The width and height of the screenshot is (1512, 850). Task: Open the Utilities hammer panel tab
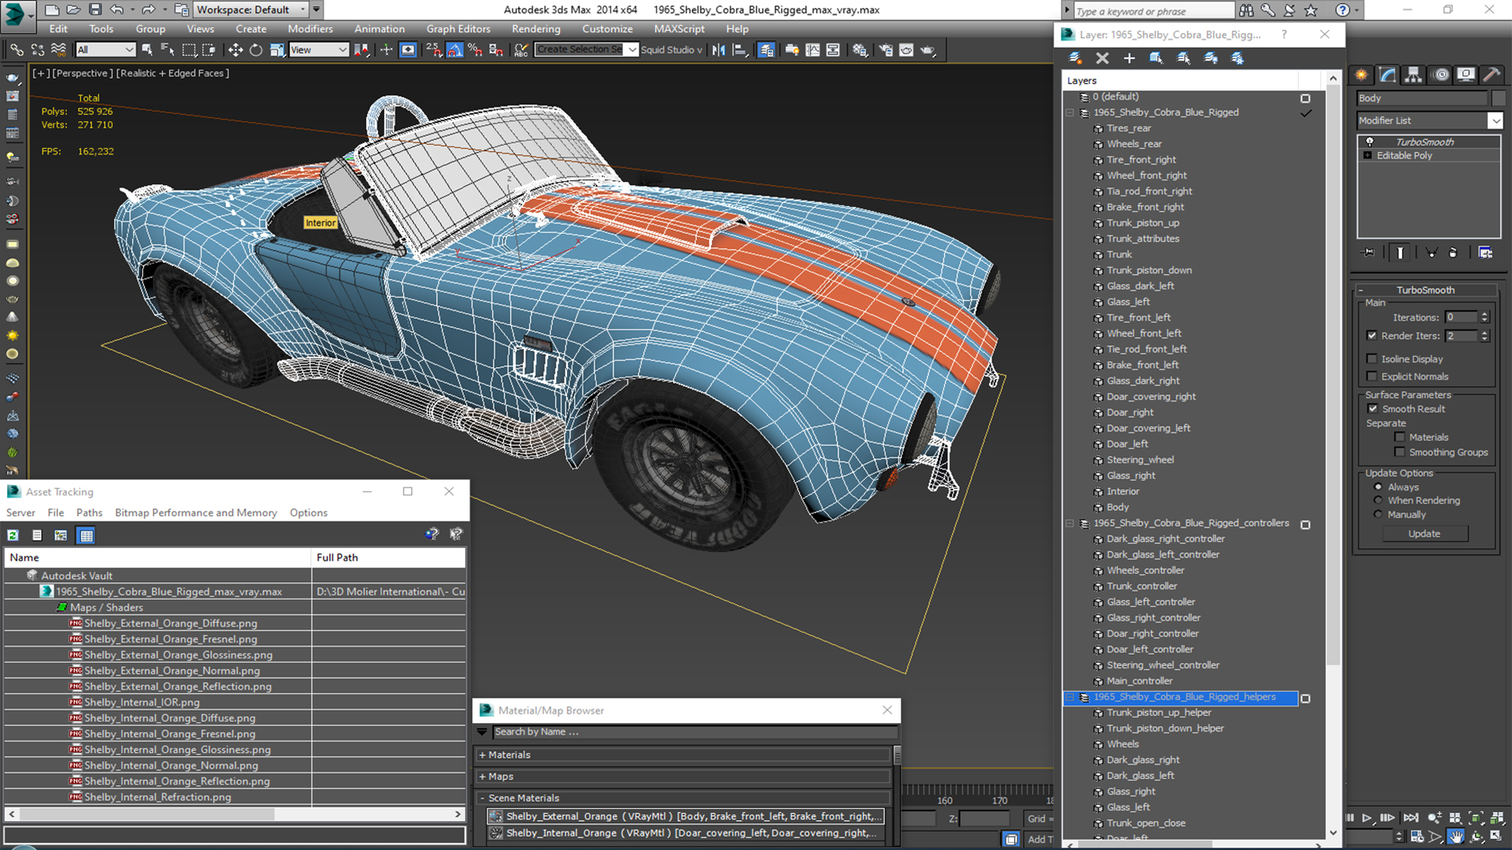pos(1492,75)
